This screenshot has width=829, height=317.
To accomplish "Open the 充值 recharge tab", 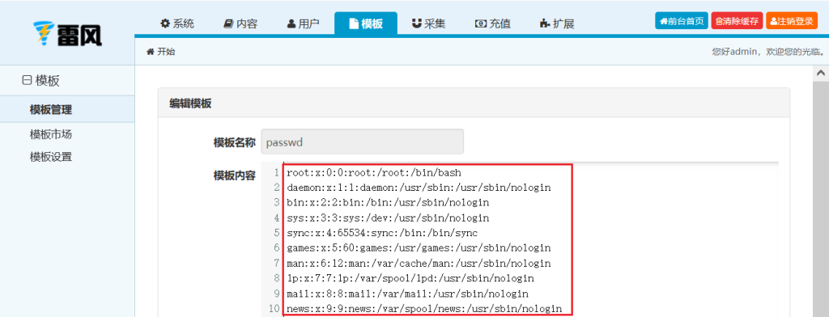I will tap(492, 23).
